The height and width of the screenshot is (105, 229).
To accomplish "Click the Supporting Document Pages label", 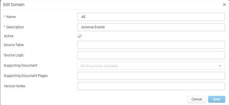I will coord(26,76).
